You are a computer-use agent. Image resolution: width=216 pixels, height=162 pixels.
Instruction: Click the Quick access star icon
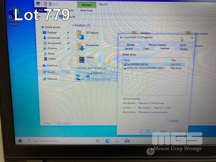(43, 27)
